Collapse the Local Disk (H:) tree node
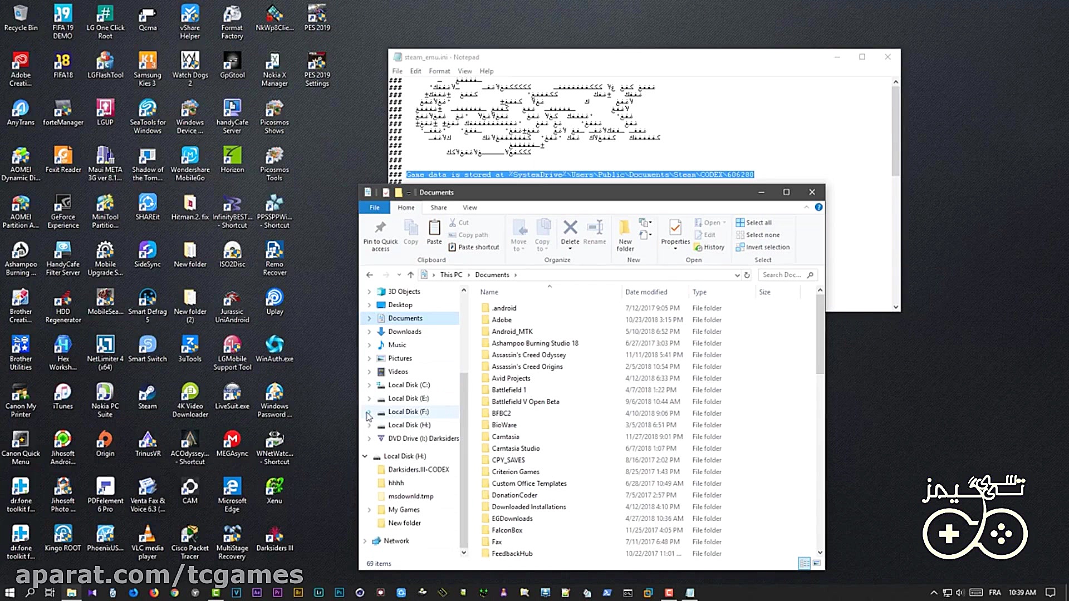 365,456
